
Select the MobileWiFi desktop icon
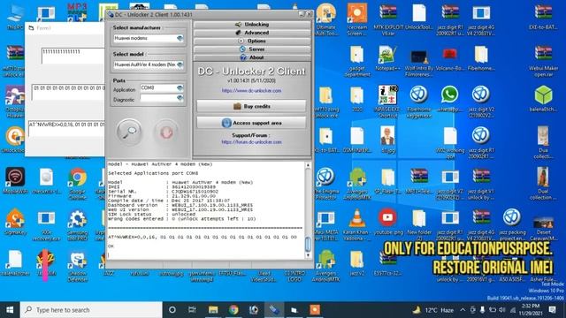click(15, 181)
